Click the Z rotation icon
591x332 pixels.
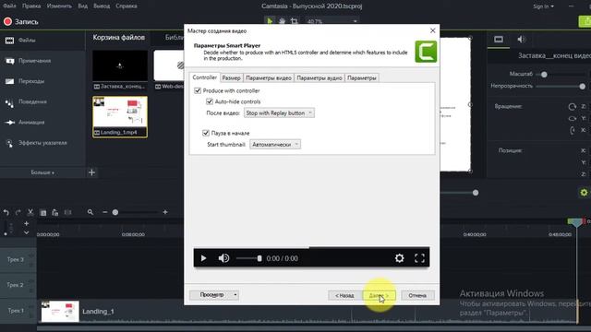573,107
